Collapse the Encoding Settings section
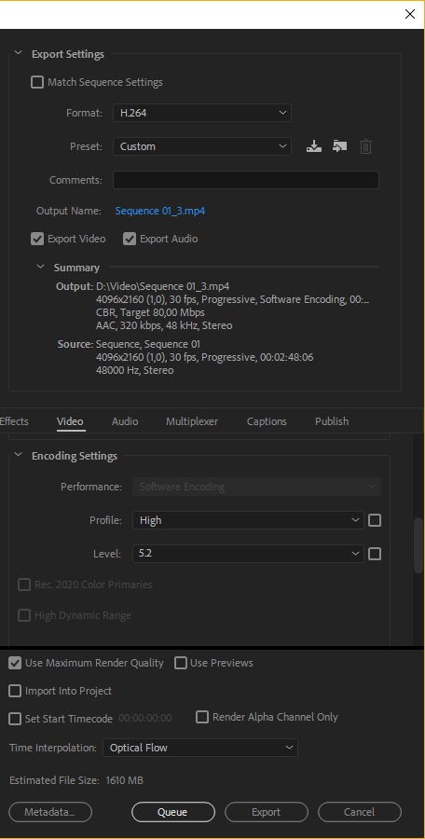 (19, 455)
